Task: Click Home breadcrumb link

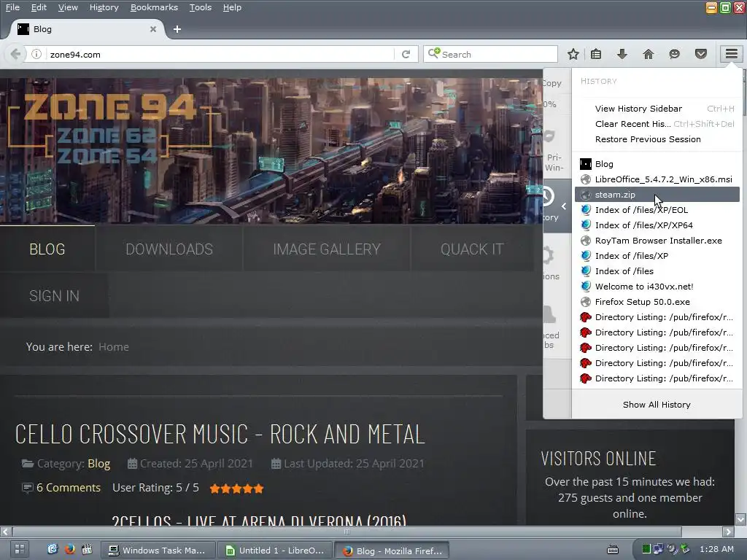Action: click(113, 346)
